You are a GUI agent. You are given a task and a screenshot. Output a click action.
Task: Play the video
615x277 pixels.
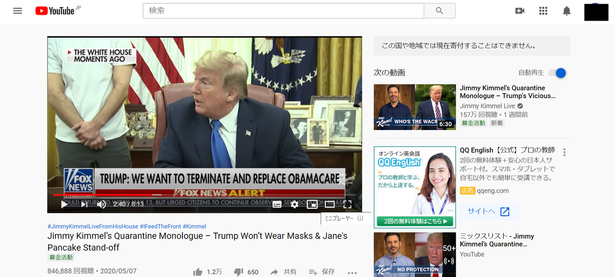(64, 204)
